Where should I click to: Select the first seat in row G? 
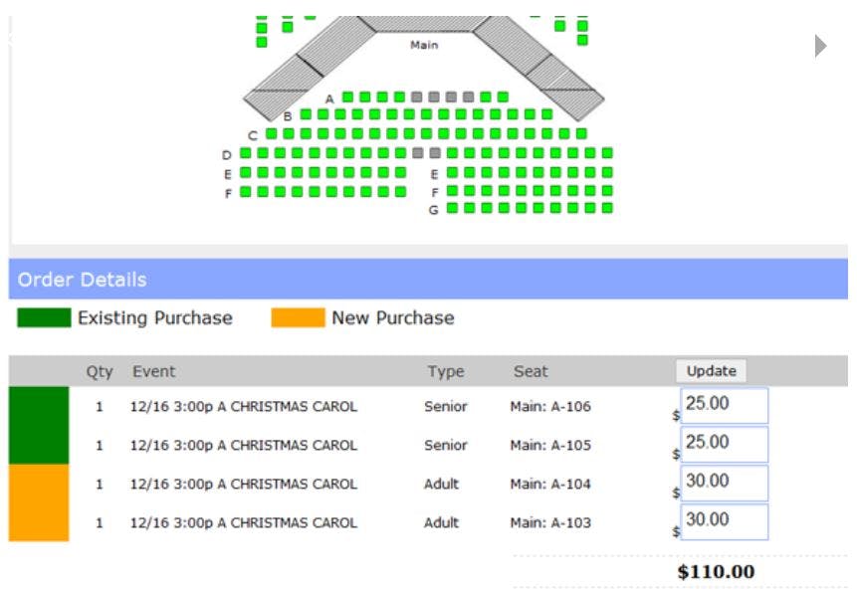coord(452,209)
